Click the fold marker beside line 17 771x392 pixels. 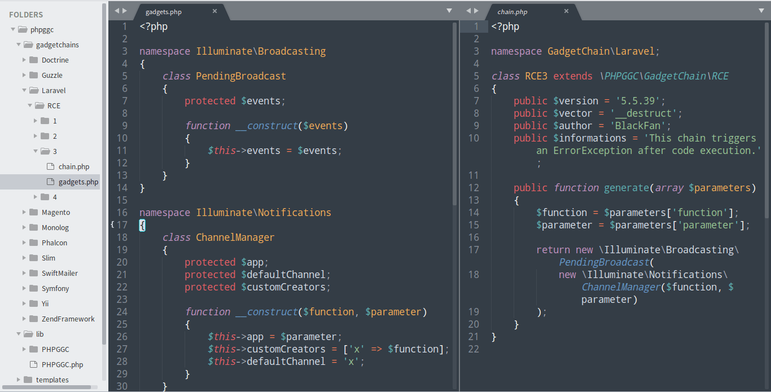coord(112,224)
